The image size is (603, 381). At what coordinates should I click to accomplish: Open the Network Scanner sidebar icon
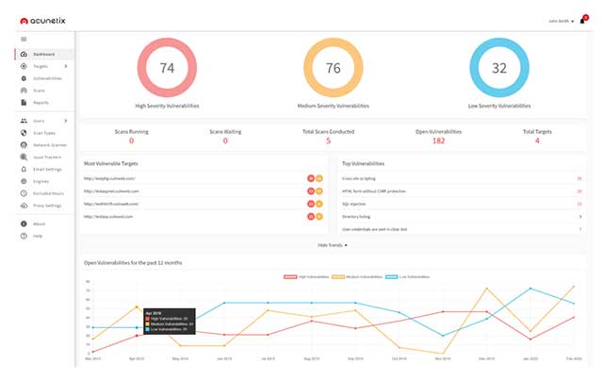(x=24, y=145)
